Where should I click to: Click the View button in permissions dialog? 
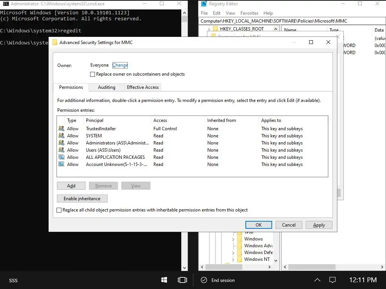136,186
